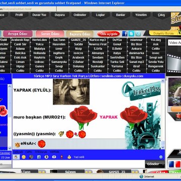Click chat window scrollbar down arrow
The width and height of the screenshot is (181, 181).
163,147
